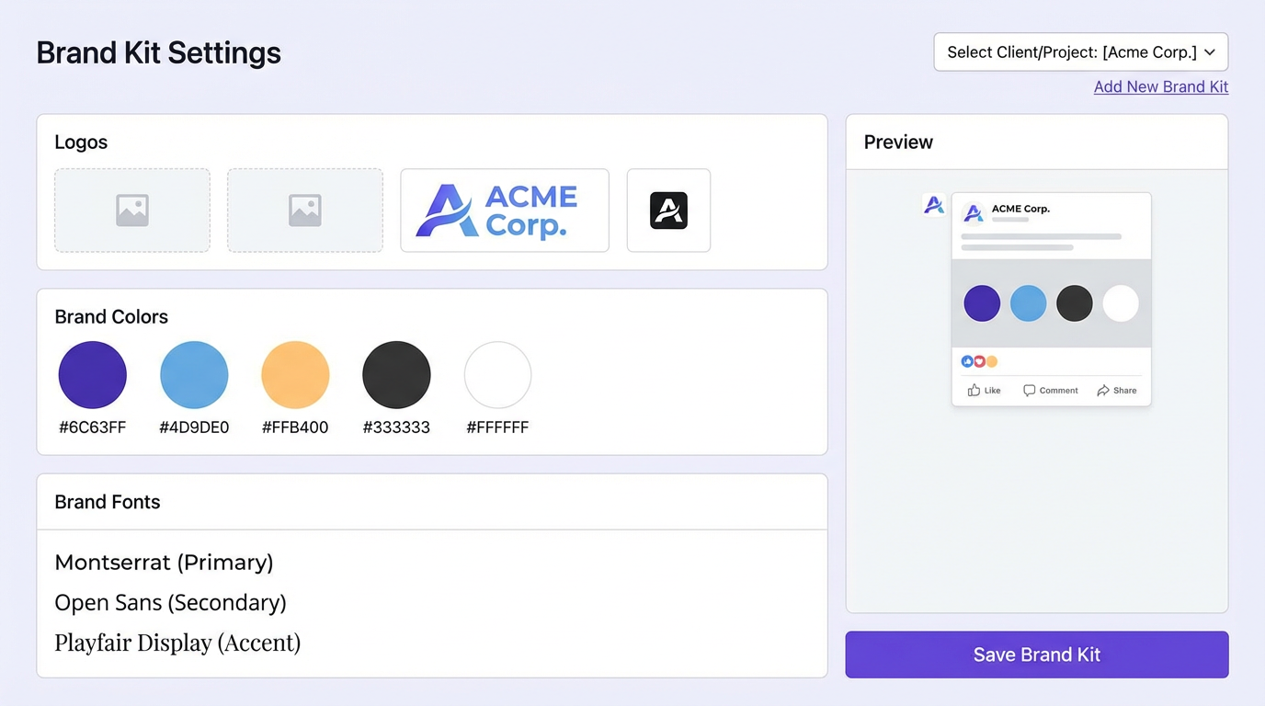The image size is (1265, 706).
Task: Click the Share arrow icon in preview
Action: (x=1103, y=391)
